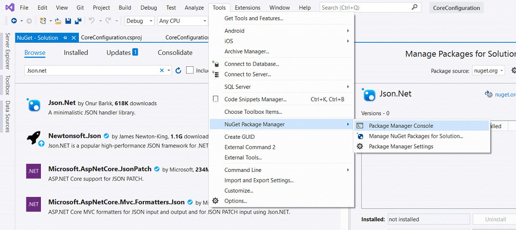Clear the Json.net search text with X

(162, 70)
